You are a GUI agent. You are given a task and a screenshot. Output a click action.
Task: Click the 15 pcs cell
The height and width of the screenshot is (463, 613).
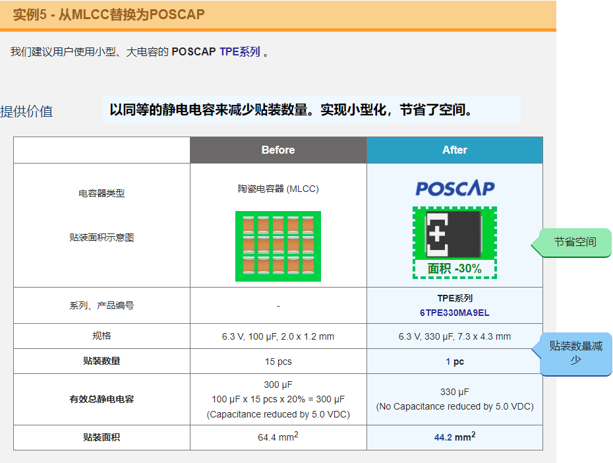pyautogui.click(x=278, y=361)
